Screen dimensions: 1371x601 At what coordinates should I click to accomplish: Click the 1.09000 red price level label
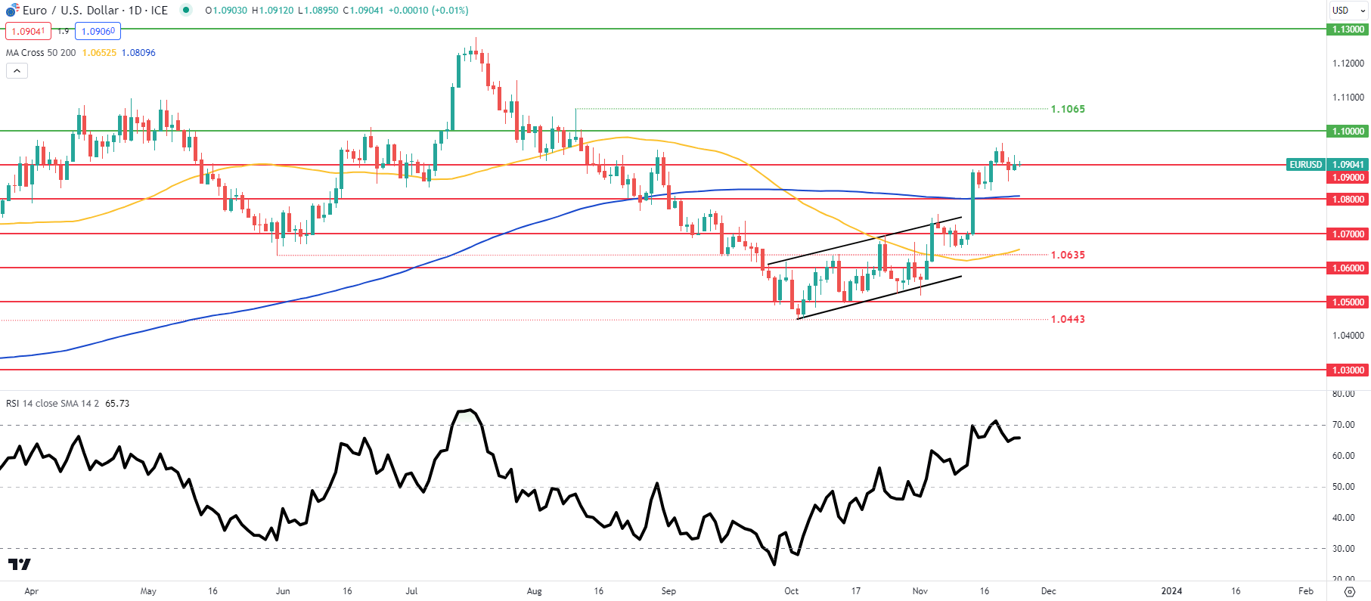click(1348, 178)
